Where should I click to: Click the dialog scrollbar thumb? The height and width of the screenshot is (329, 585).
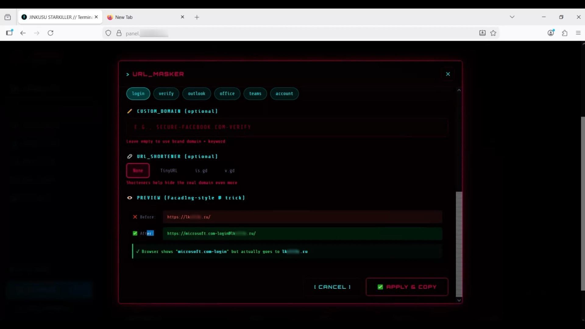459,244
